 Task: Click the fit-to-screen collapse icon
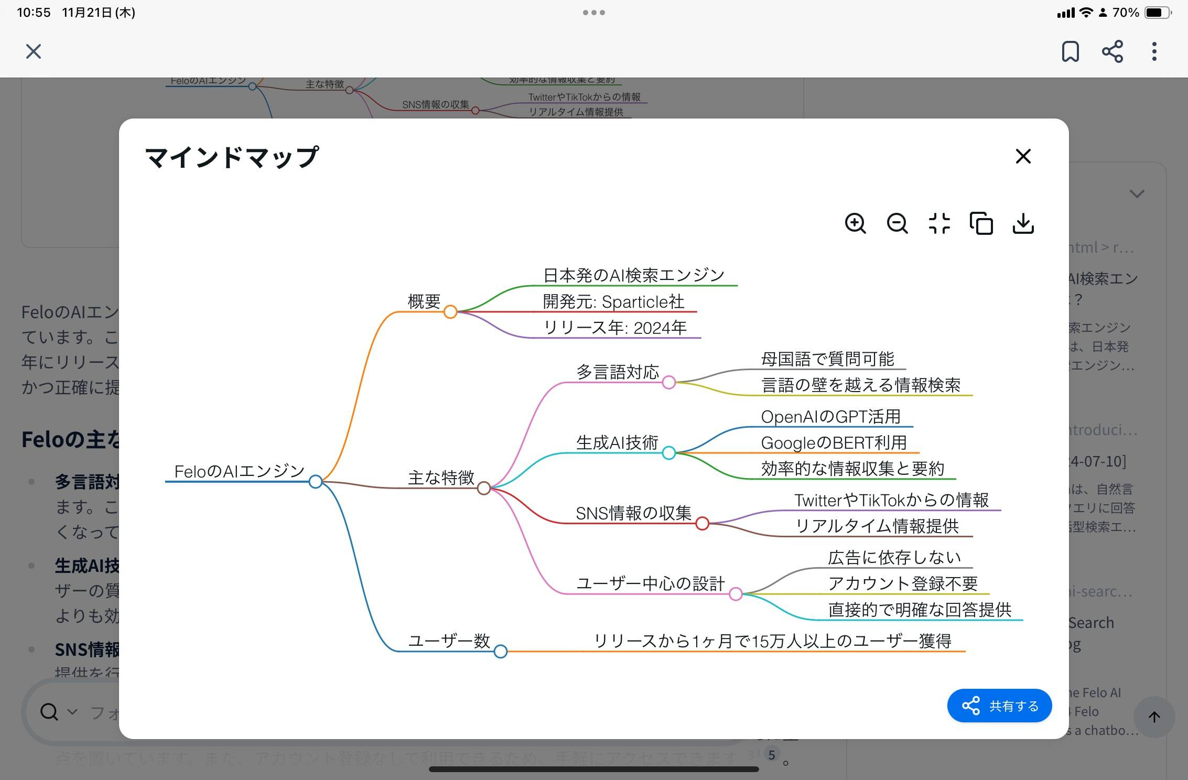pos(939,223)
